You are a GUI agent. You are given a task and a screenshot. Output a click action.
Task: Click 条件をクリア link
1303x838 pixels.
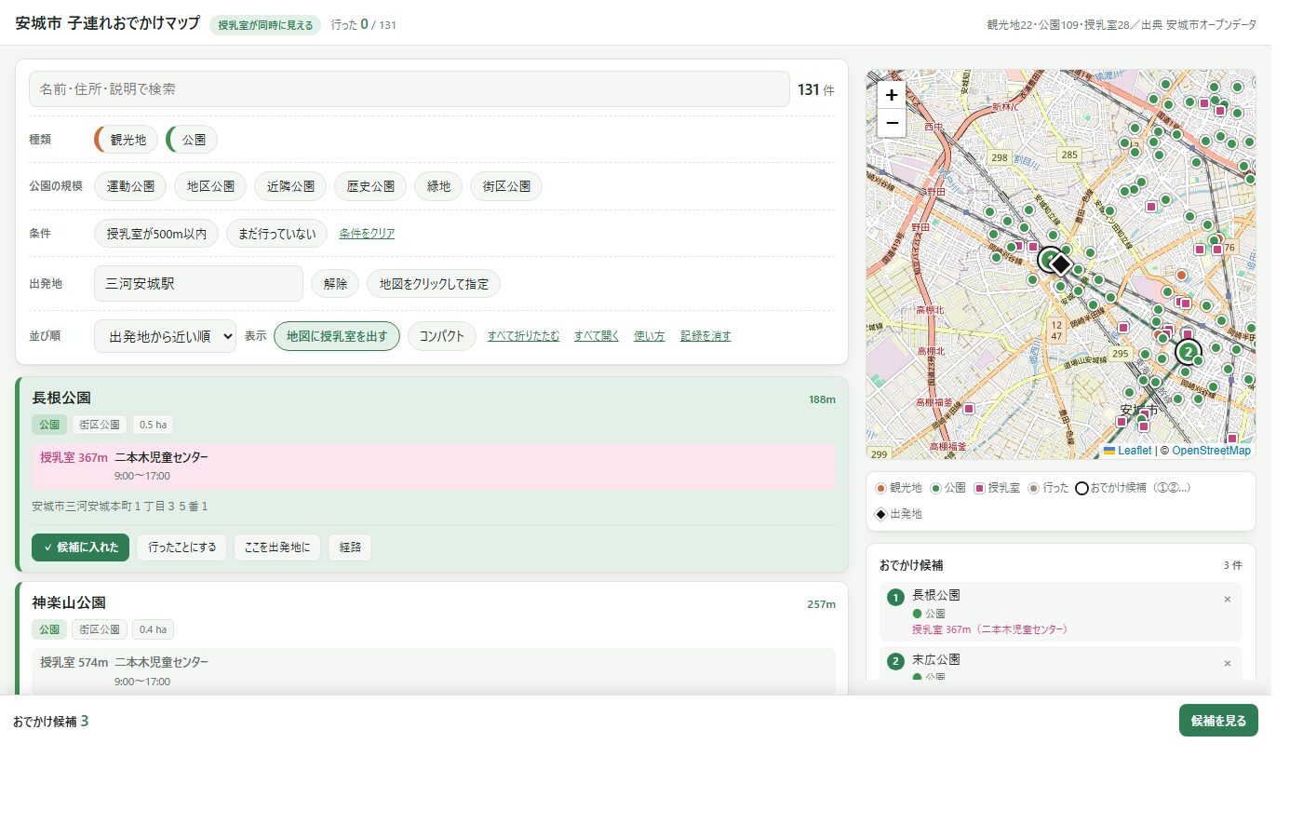pos(367,234)
